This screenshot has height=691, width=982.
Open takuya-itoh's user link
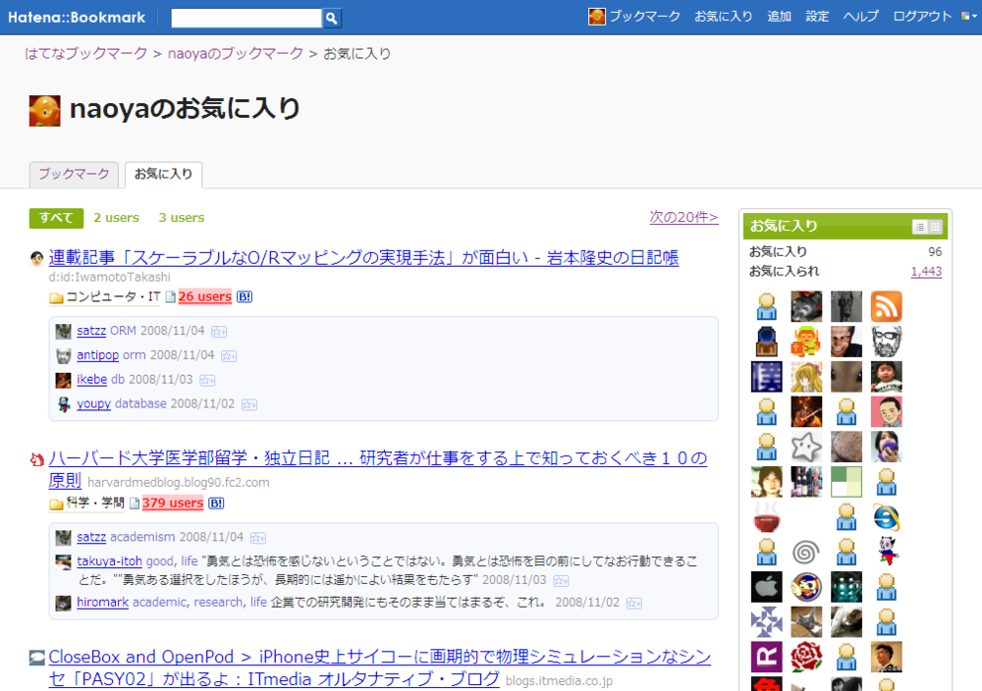click(110, 561)
